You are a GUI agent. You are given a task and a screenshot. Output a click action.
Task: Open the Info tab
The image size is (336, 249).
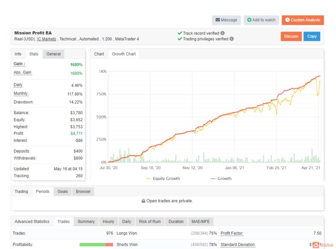coord(18,54)
